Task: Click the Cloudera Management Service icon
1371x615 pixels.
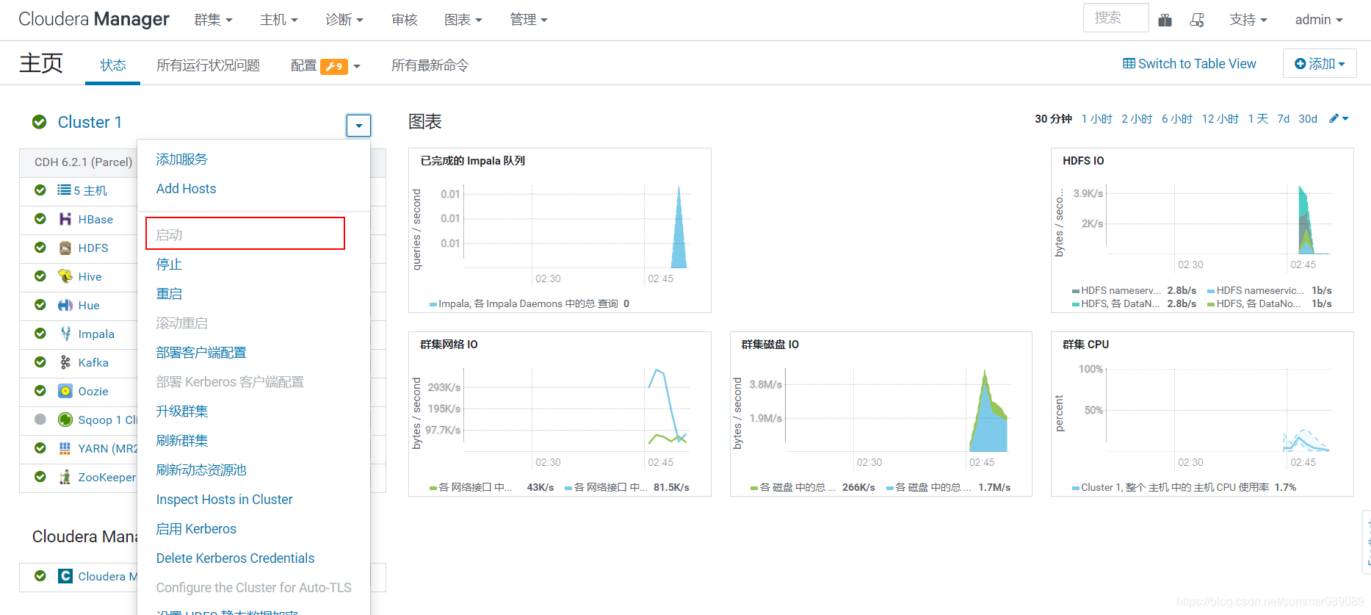Action: [x=65, y=576]
